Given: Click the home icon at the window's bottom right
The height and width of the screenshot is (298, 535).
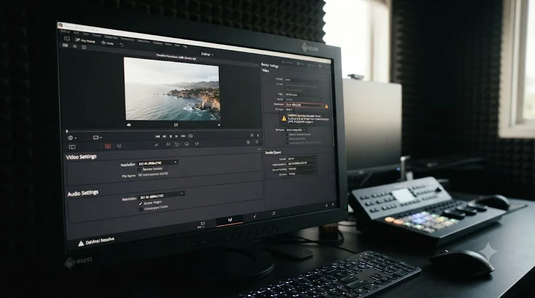Looking at the screenshot, I should click(x=327, y=205).
